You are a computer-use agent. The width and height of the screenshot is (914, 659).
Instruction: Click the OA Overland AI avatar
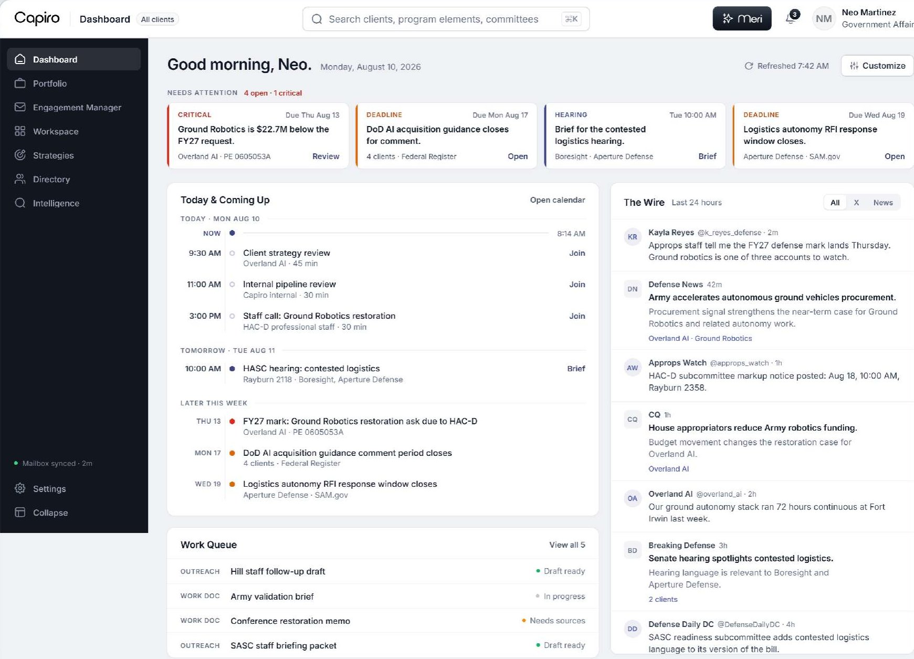[632, 498]
